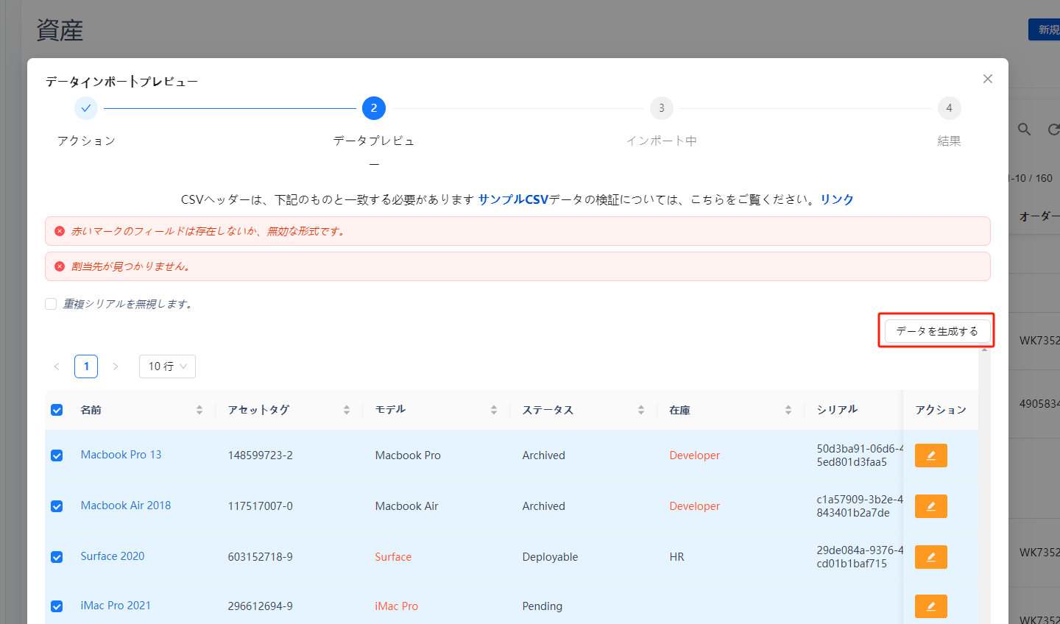The height and width of the screenshot is (624, 1060).
Task: Return to the アクション step
Action: [86, 107]
